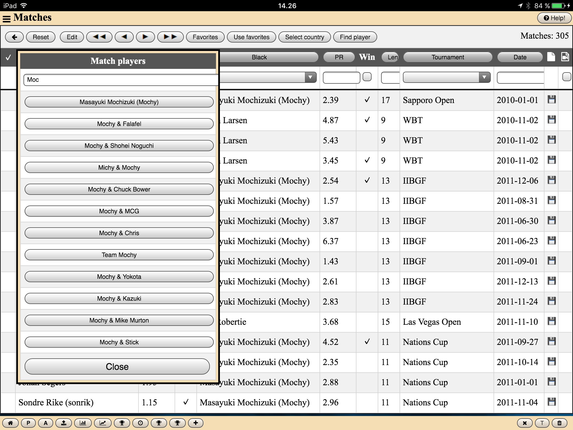The image size is (573, 430).
Task: Select Mochy & Stick
Action: click(x=119, y=342)
